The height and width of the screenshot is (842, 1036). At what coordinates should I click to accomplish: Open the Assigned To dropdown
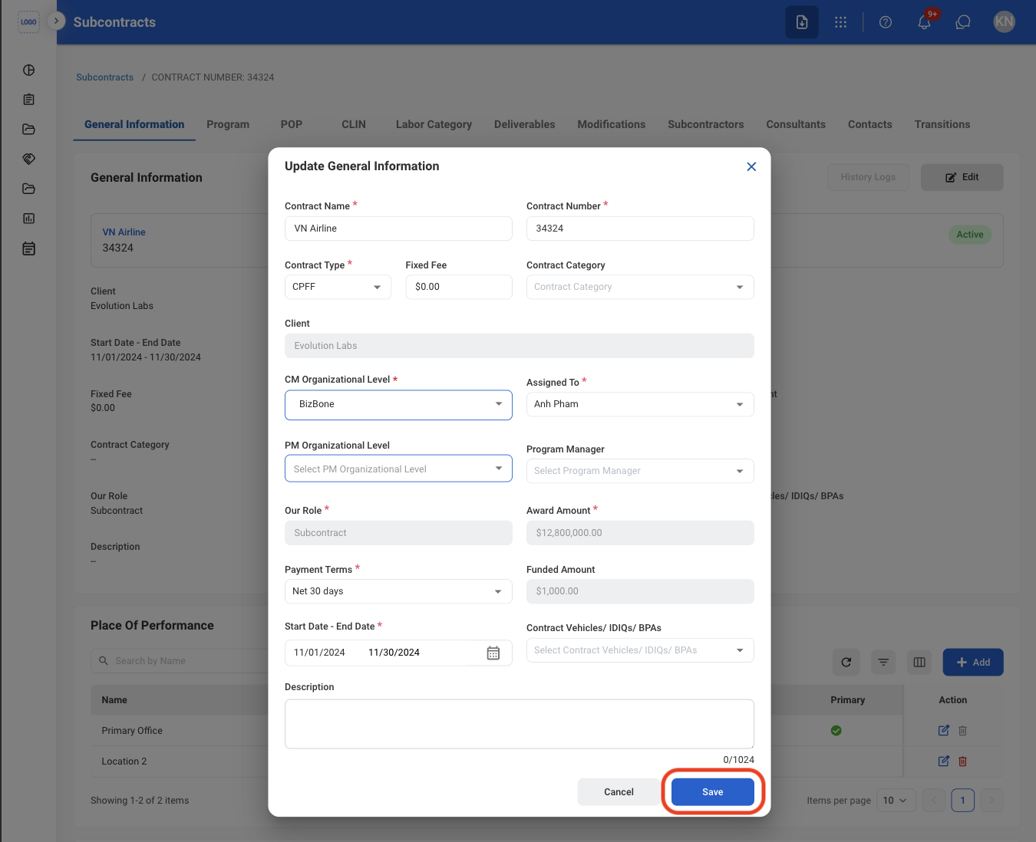tap(640, 404)
